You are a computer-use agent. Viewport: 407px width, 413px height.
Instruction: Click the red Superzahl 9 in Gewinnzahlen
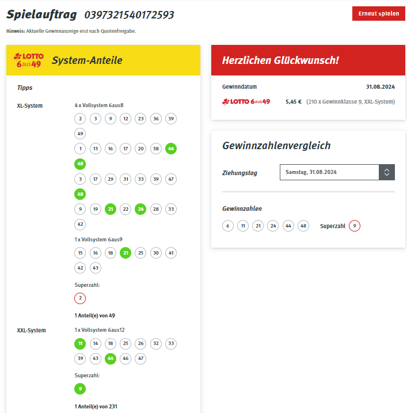(x=355, y=226)
